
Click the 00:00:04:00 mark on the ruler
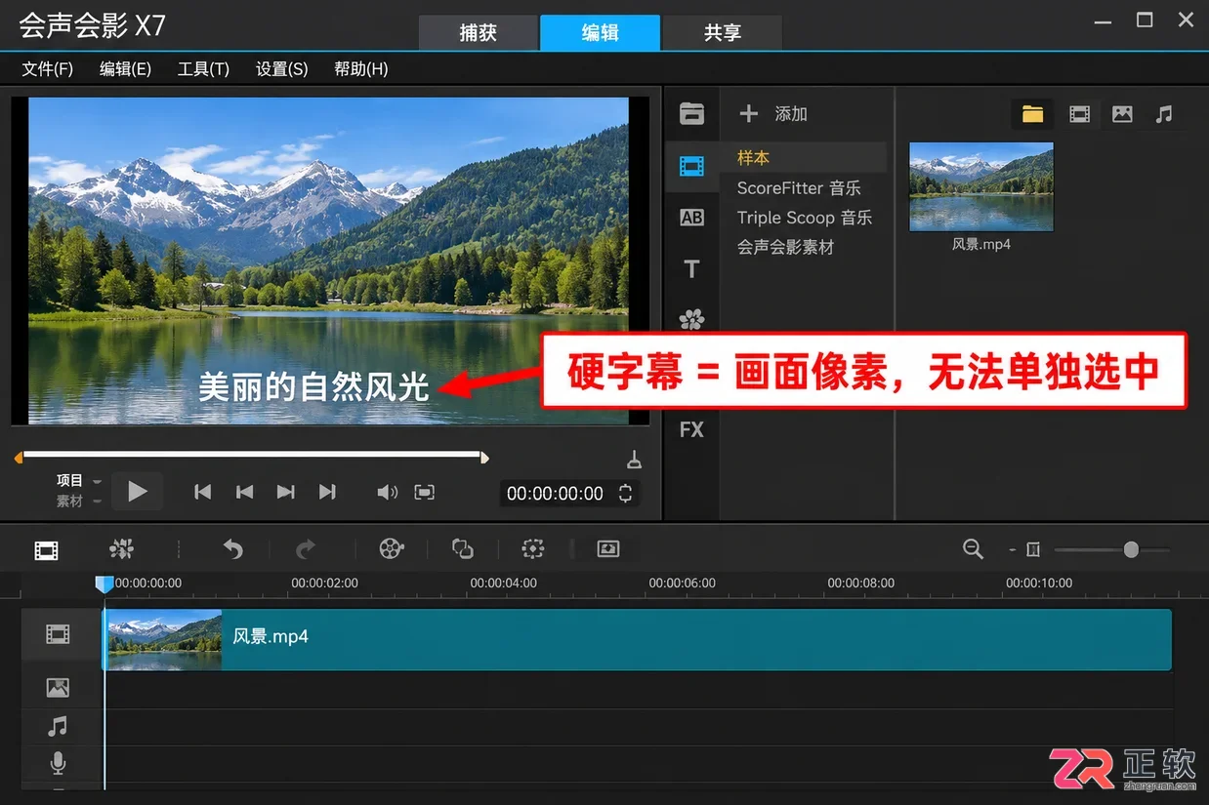click(503, 583)
